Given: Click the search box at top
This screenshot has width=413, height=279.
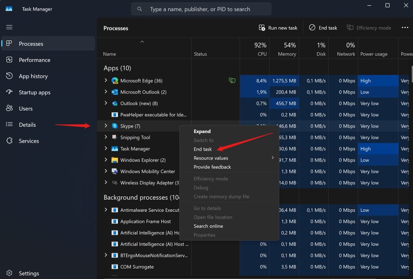Looking at the screenshot, I should (x=201, y=9).
